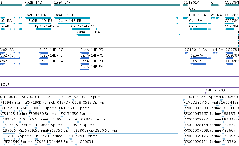Select the Cap gene feature
This screenshot has width=239, height=146.
coord(200,11)
